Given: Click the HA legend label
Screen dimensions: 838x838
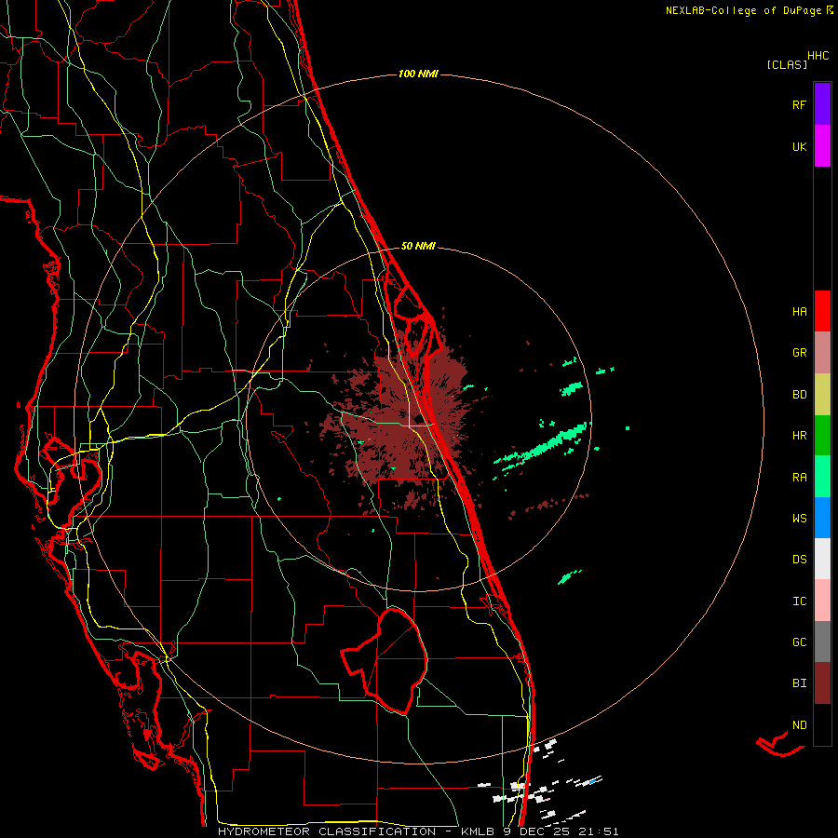Looking at the screenshot, I should [x=799, y=312].
